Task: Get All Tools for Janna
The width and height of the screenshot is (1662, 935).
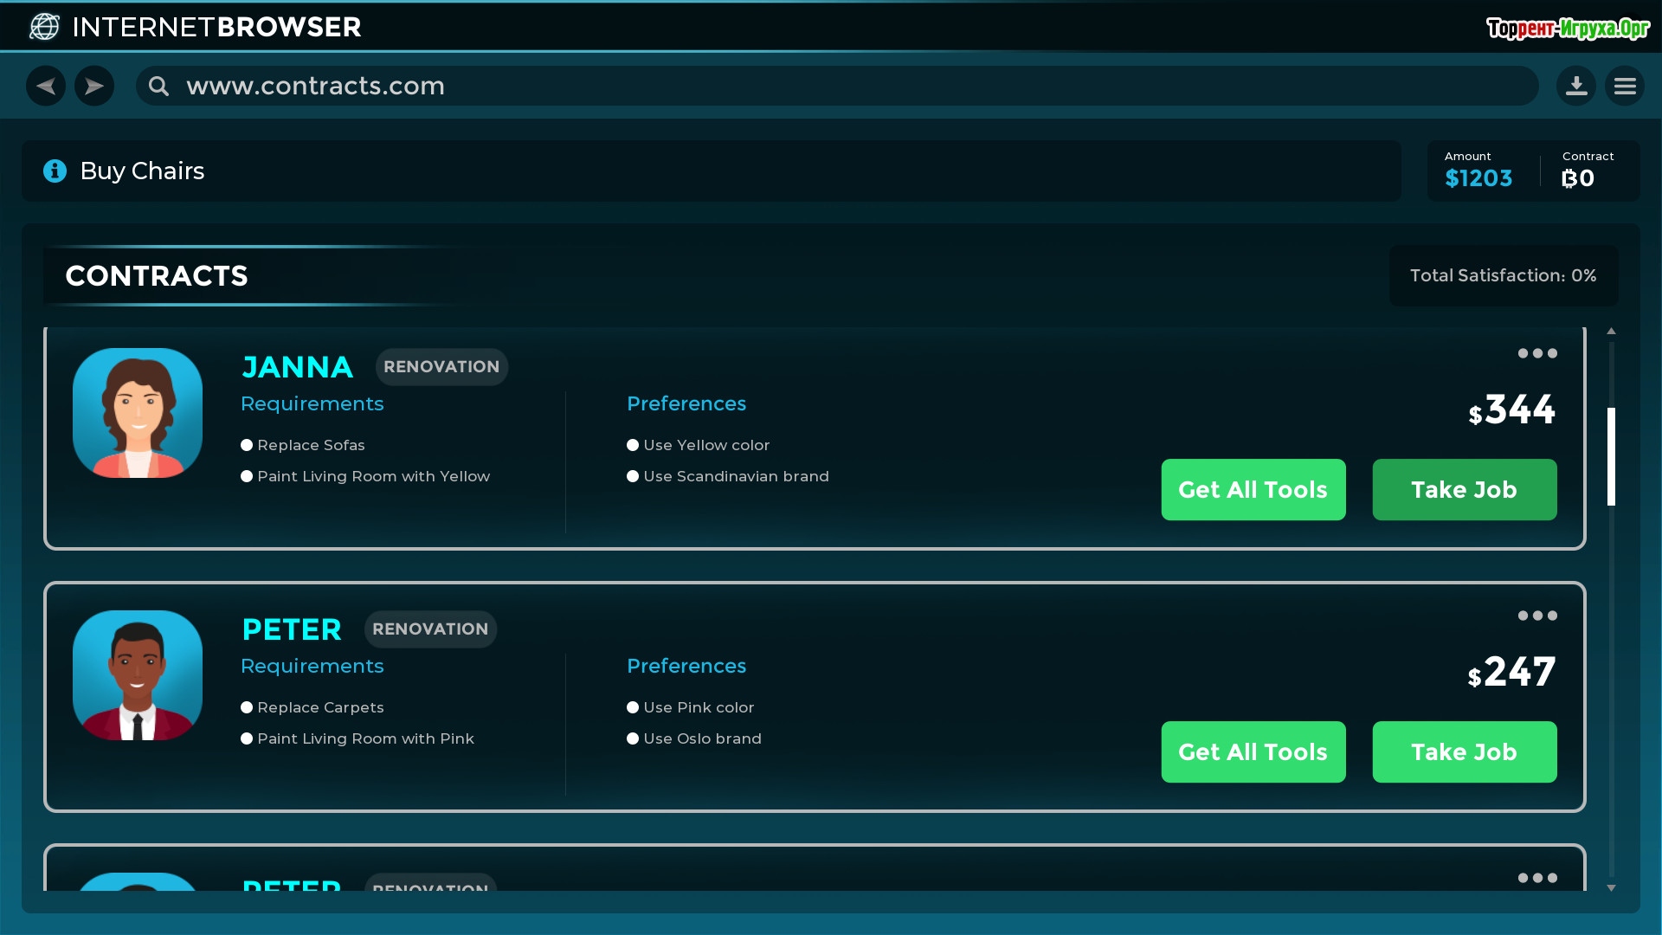Action: [1253, 490]
